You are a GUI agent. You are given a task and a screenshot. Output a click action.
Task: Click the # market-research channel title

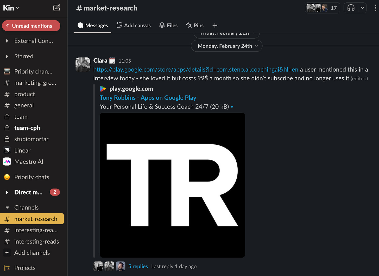[x=107, y=8]
